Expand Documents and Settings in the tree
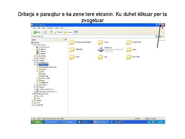Image resolution: width=185 pixels, height=139 pixels. (x=37, y=67)
